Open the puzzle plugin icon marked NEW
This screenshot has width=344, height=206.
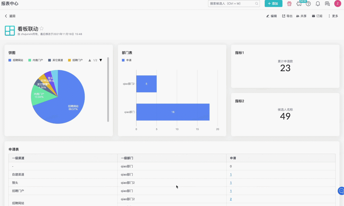(x=299, y=4)
